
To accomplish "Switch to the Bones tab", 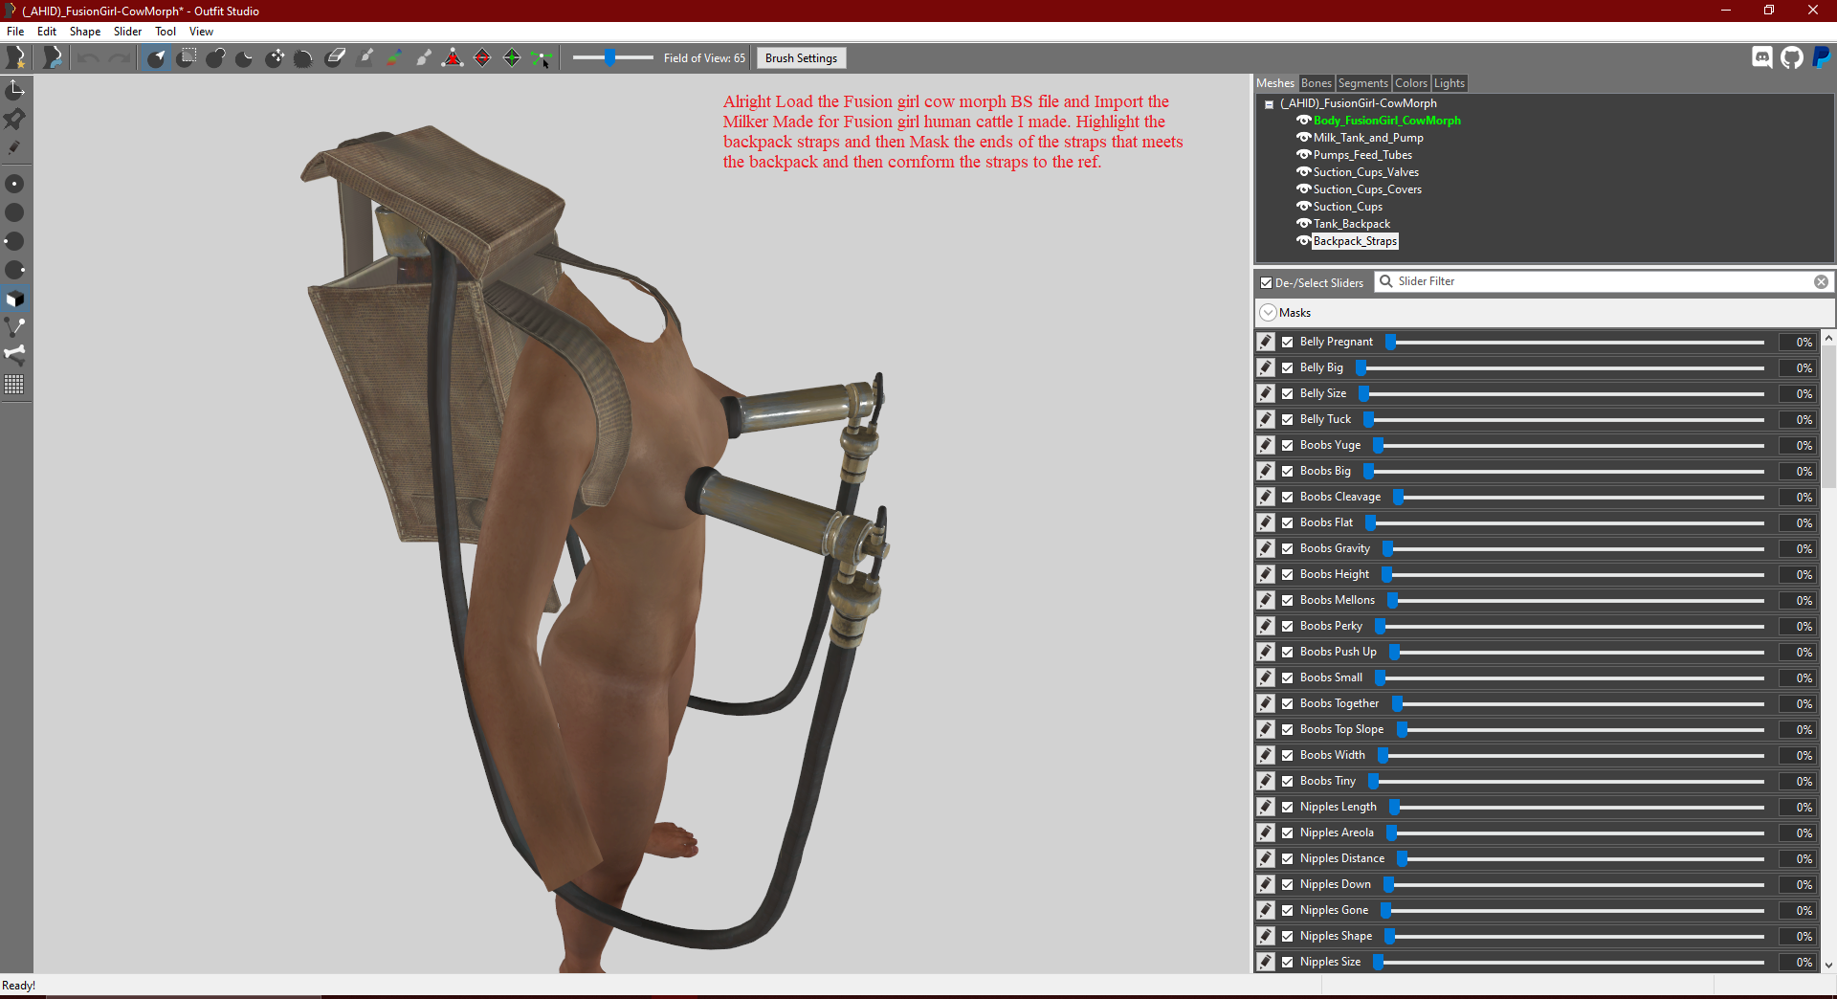I will 1316,83.
